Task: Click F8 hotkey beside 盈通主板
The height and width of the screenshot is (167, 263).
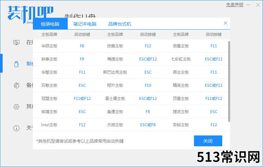Action: point(148,112)
